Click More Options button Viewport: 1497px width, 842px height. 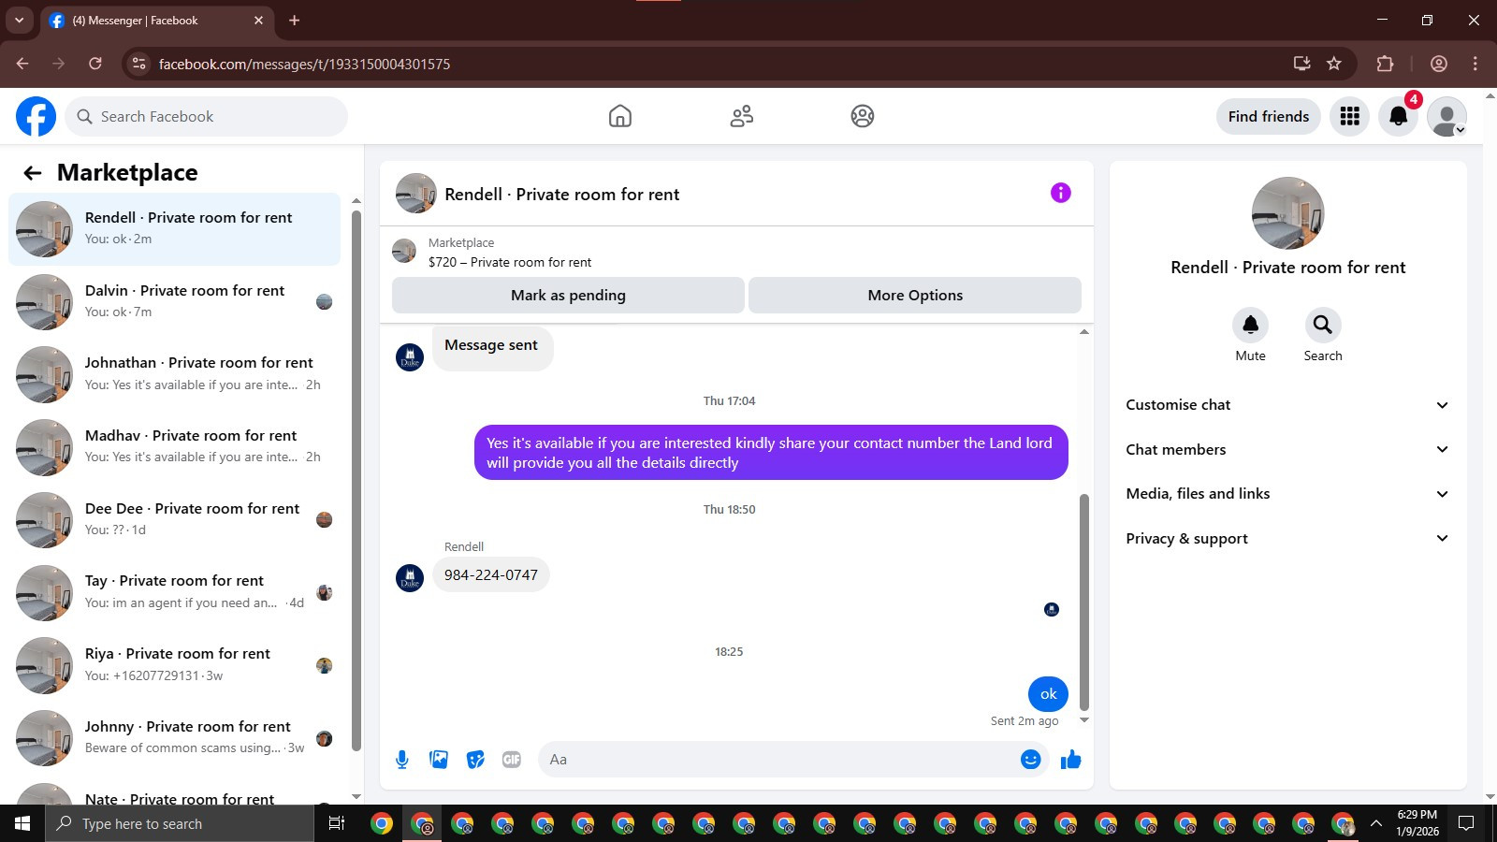[x=915, y=296]
